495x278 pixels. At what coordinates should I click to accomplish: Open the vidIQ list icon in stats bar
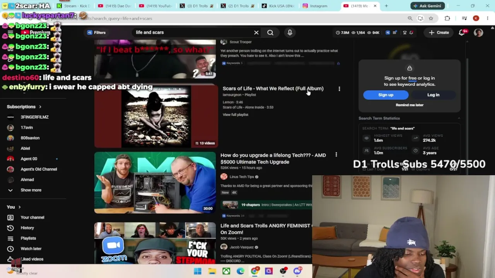pyautogui.click(x=394, y=32)
